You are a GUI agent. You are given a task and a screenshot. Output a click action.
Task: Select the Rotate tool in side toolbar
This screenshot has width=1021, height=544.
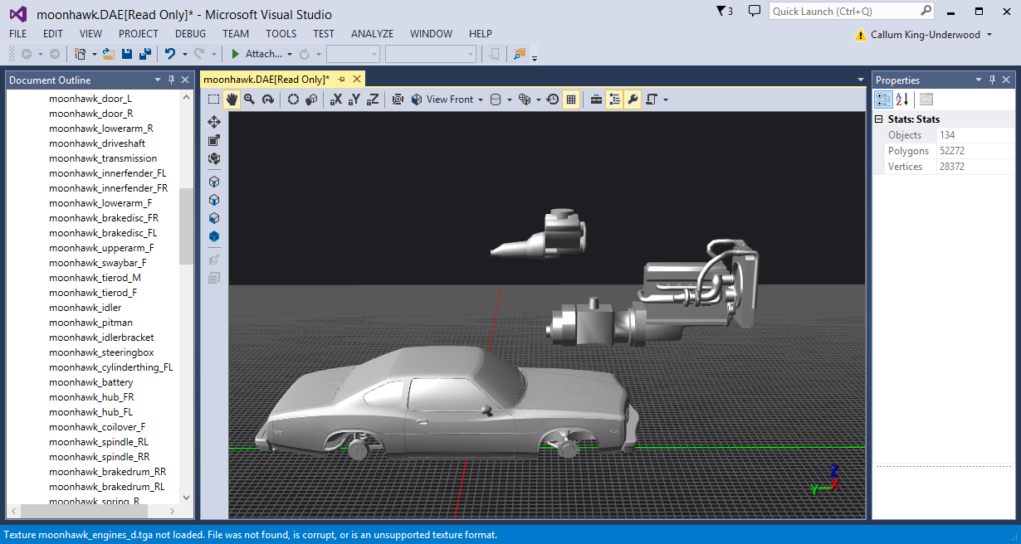tap(214, 158)
